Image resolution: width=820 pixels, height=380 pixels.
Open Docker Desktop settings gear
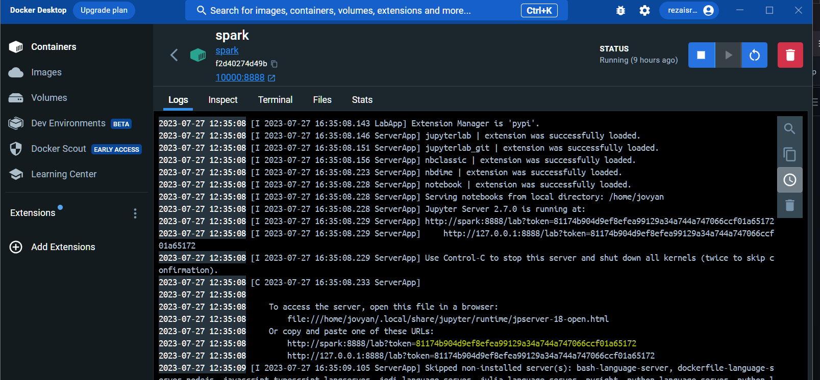click(645, 11)
